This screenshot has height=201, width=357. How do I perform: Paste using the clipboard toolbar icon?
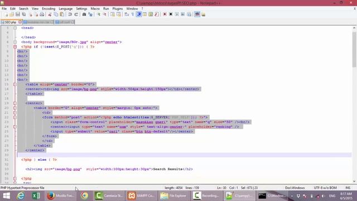[62, 15]
